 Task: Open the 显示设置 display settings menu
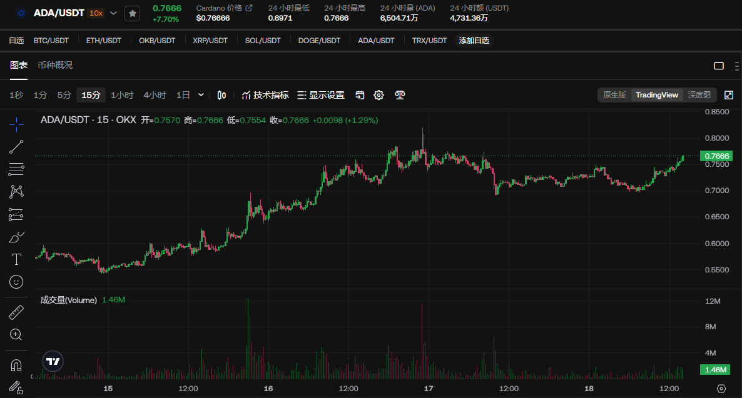[320, 95]
